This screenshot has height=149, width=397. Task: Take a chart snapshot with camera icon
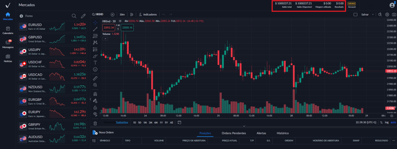394,15
